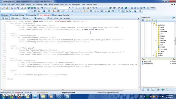
Task: Select the third_party folder
Action: (164, 49)
